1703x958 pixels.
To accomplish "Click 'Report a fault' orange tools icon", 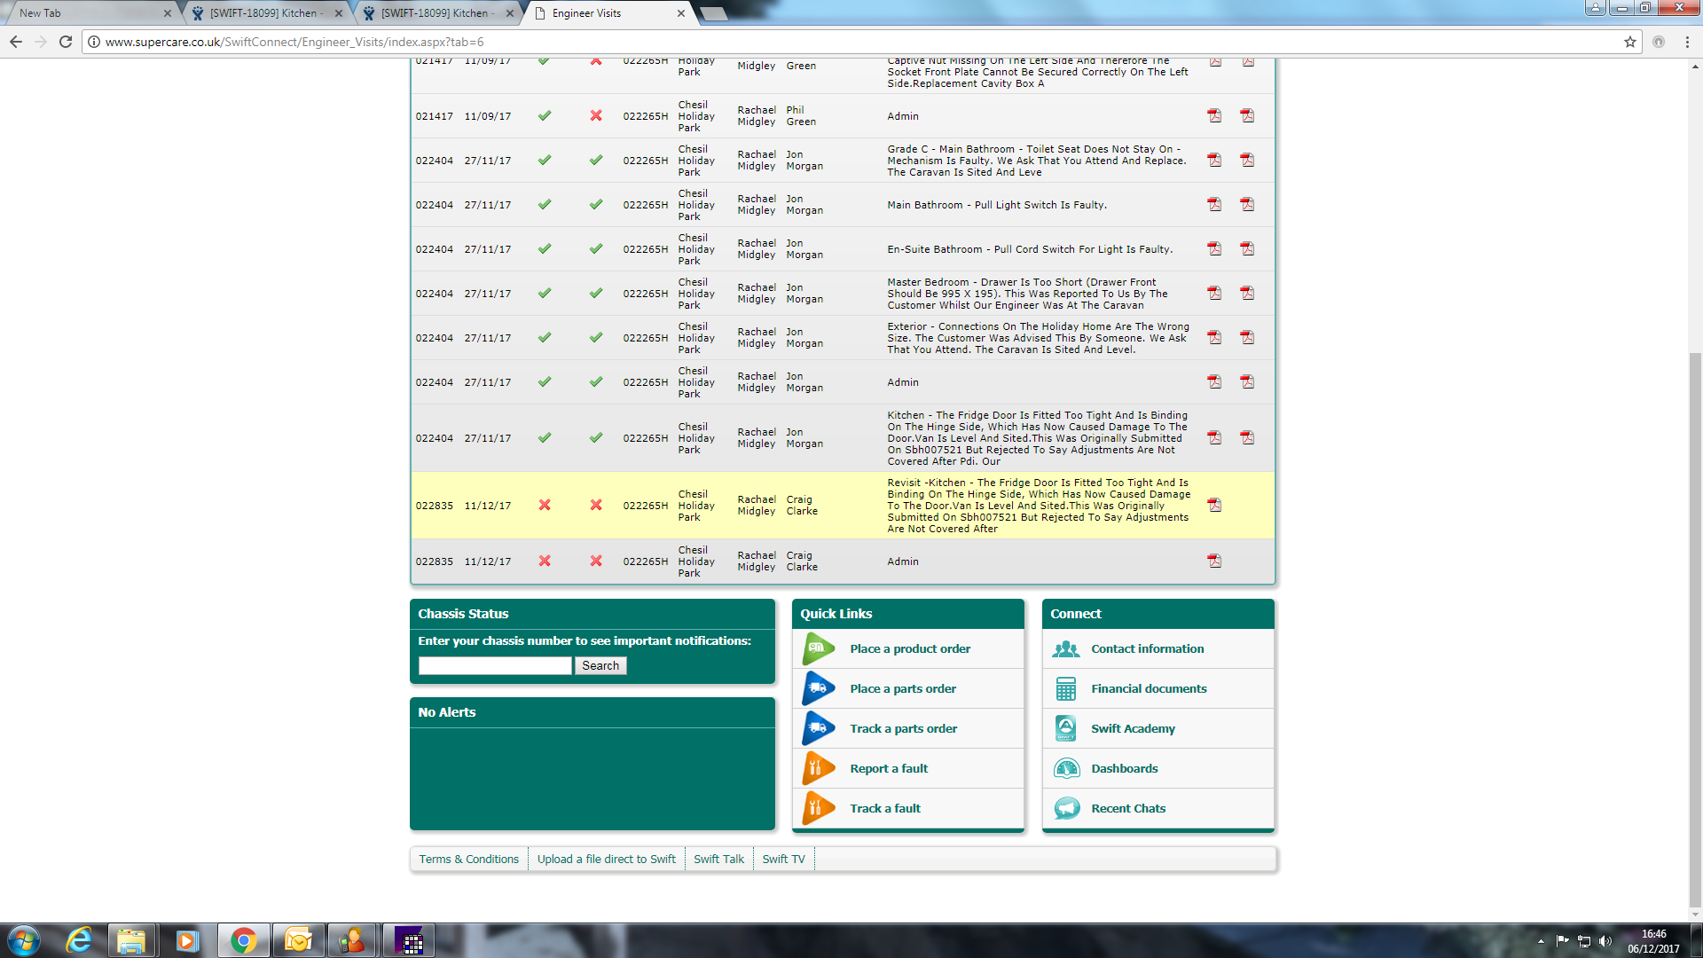I will [x=818, y=768].
